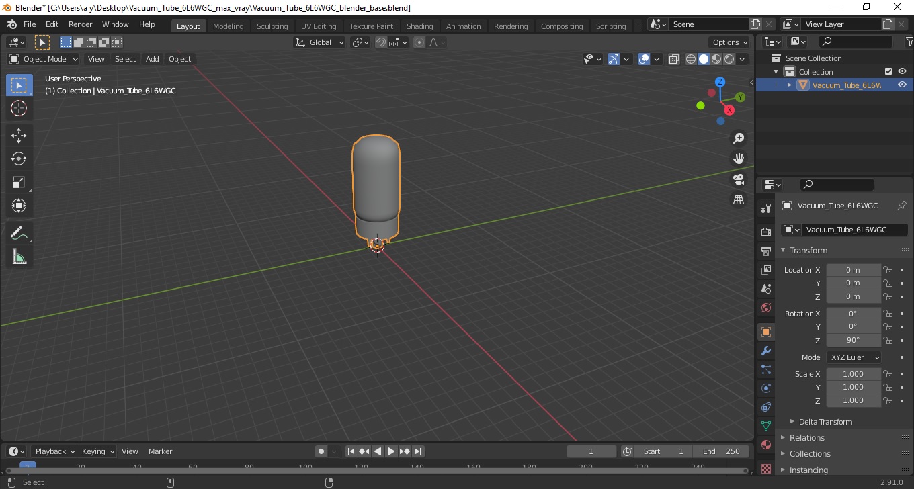The image size is (914, 489).
Task: Click the play animation button
Action: tap(391, 451)
